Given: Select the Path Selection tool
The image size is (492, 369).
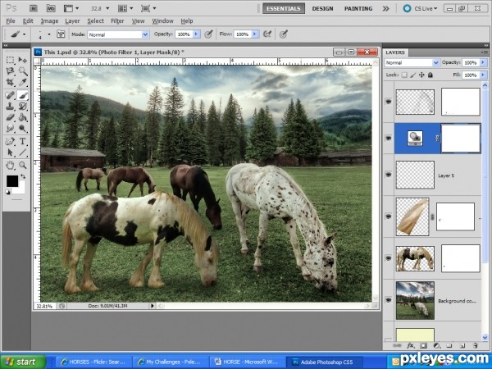Looking at the screenshot, I should 11,153.
